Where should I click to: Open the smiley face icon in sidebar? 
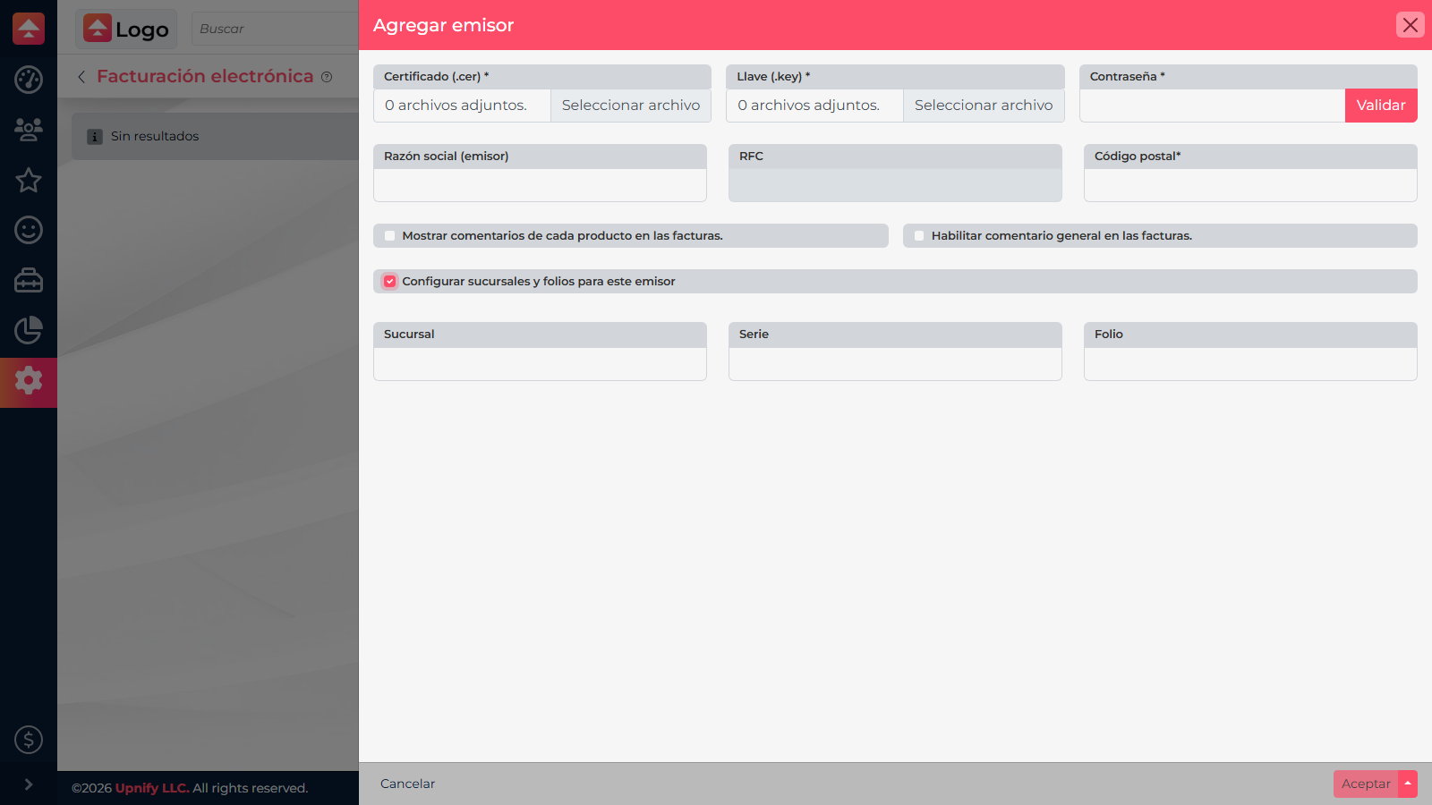(x=29, y=230)
